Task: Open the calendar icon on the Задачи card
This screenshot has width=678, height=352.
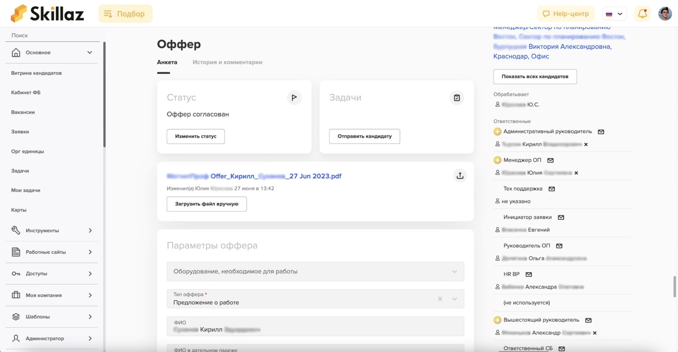Action: tap(457, 97)
